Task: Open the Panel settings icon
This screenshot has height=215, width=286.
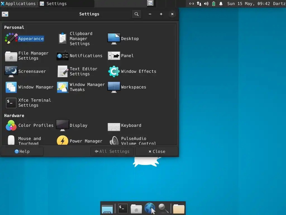Action: (x=114, y=56)
